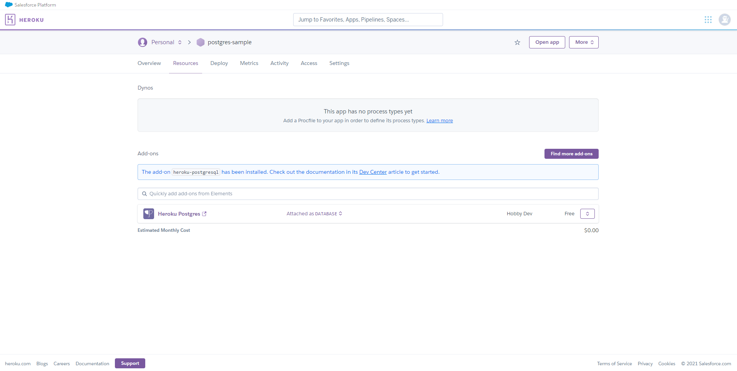Viewport: 737px width, 371px height.
Task: Open the apps grid launcher icon
Action: coord(708,20)
